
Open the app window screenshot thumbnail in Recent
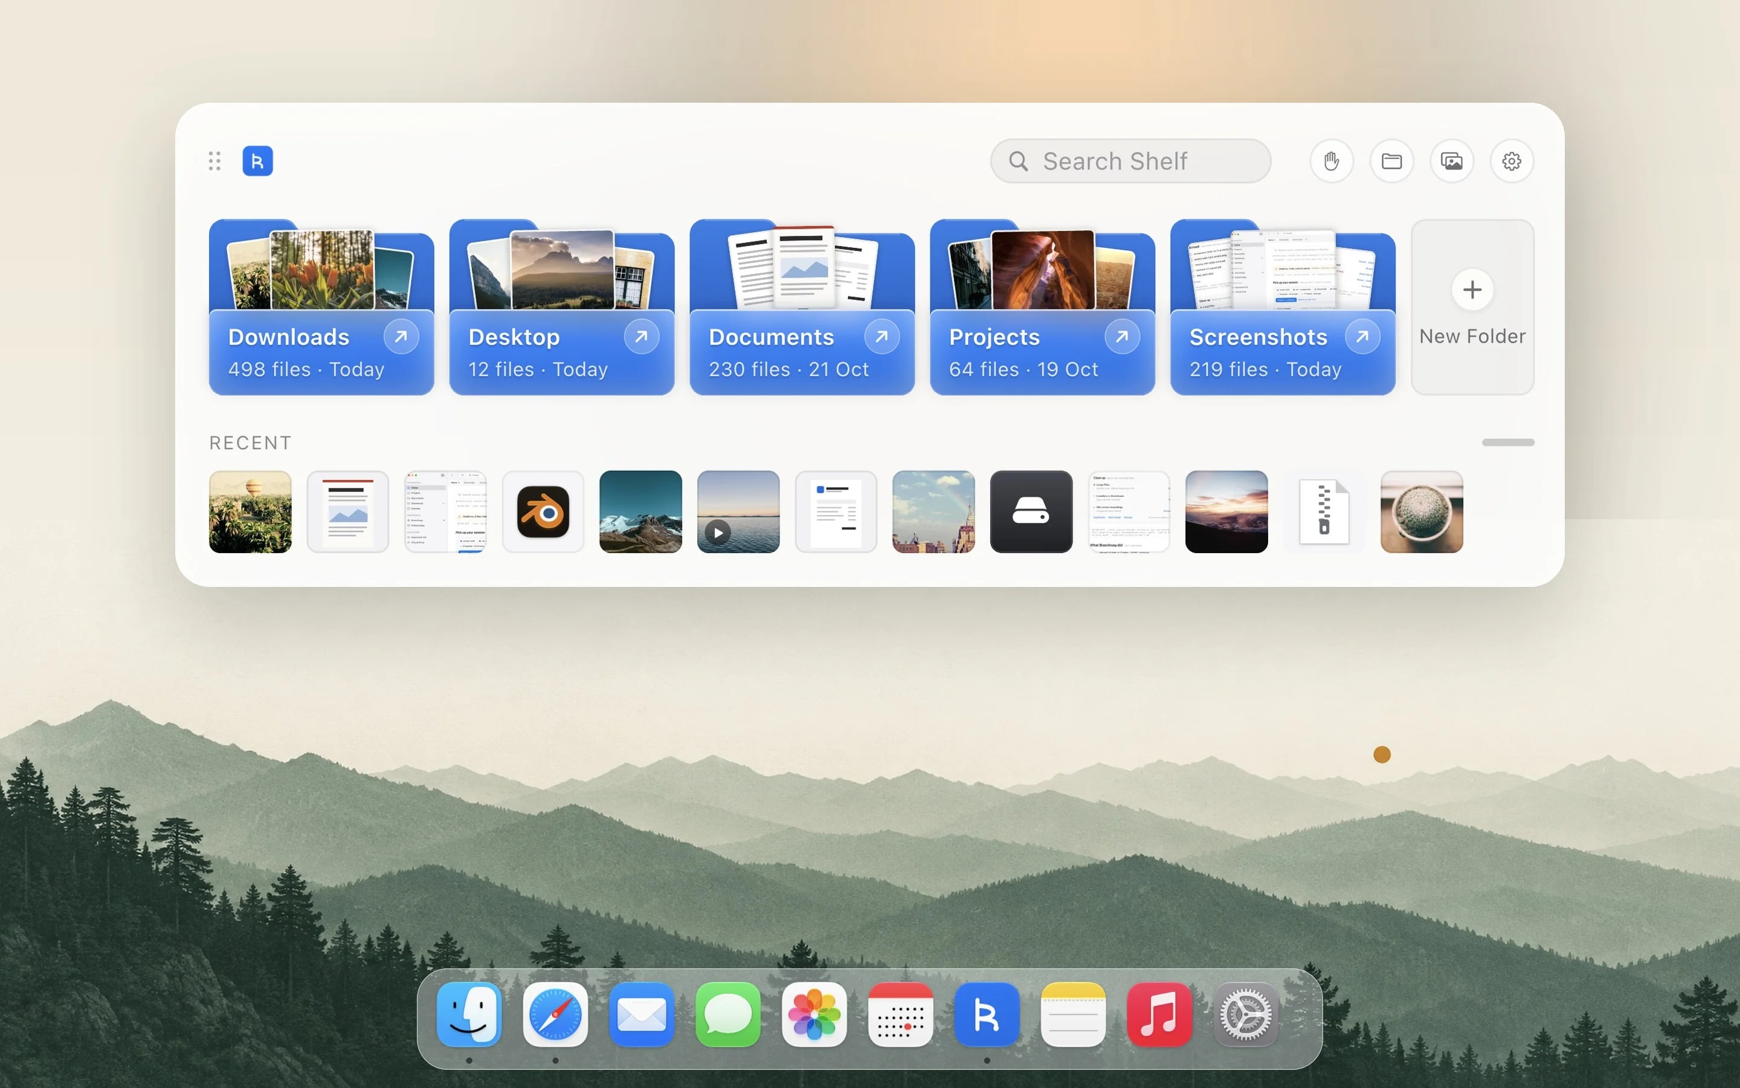(446, 511)
